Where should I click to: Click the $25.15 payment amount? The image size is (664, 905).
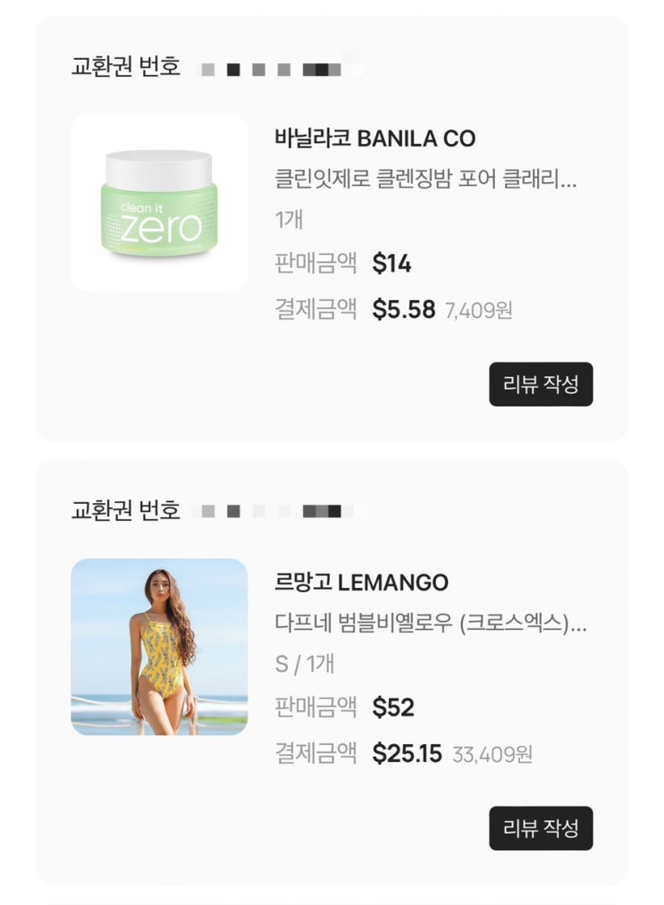point(407,754)
